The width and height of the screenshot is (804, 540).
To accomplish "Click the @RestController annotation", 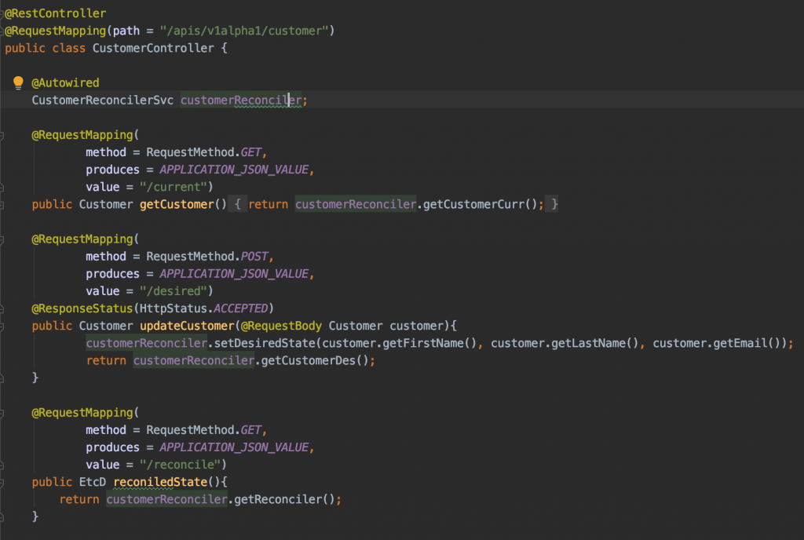I will point(55,13).
